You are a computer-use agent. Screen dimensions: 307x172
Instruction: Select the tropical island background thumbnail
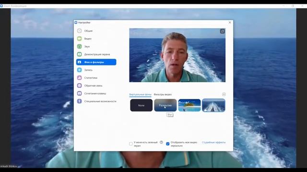tap(189, 105)
